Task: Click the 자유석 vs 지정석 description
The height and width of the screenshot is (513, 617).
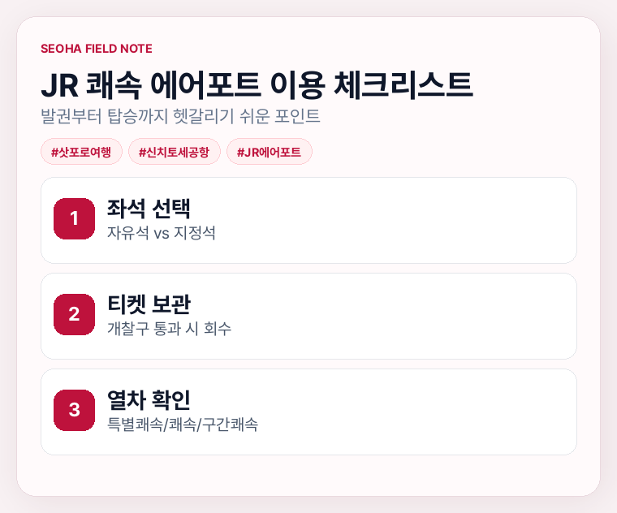Action: (x=162, y=232)
